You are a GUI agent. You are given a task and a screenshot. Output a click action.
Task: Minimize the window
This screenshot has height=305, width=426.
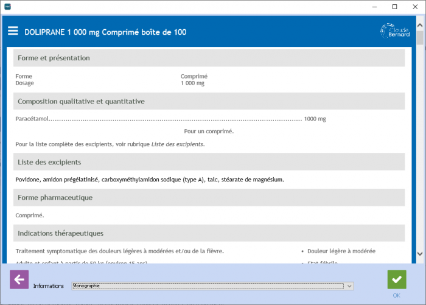(x=374, y=7)
